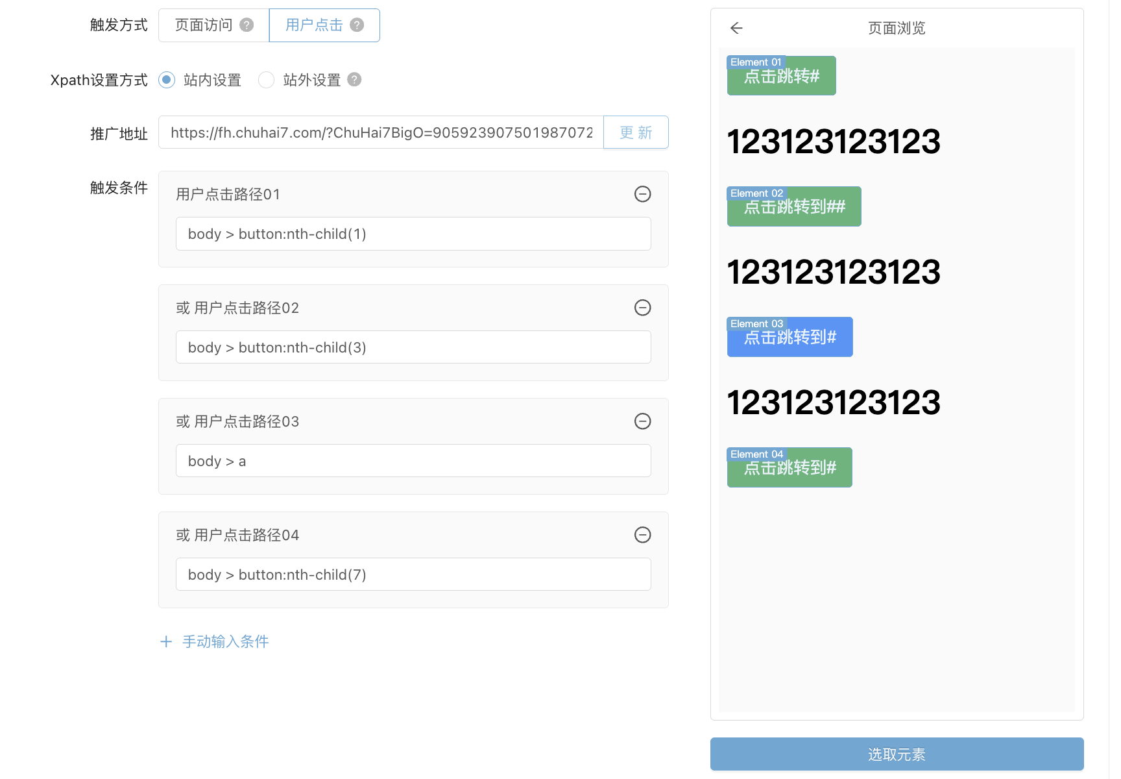The height and width of the screenshot is (779, 1121).
Task: Focus the 'body > a' selector field
Action: coord(413,461)
